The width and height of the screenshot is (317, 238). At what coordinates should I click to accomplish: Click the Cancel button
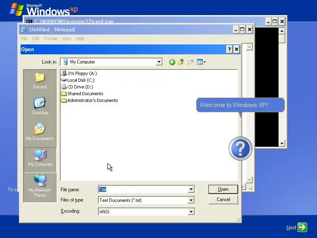[x=223, y=200]
